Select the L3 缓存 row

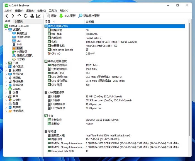coord(114,96)
